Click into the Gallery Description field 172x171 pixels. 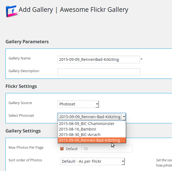pos(99,72)
